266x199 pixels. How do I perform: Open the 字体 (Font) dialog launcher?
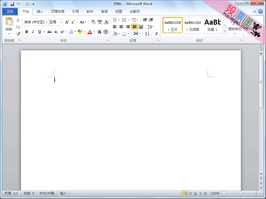click(108, 40)
